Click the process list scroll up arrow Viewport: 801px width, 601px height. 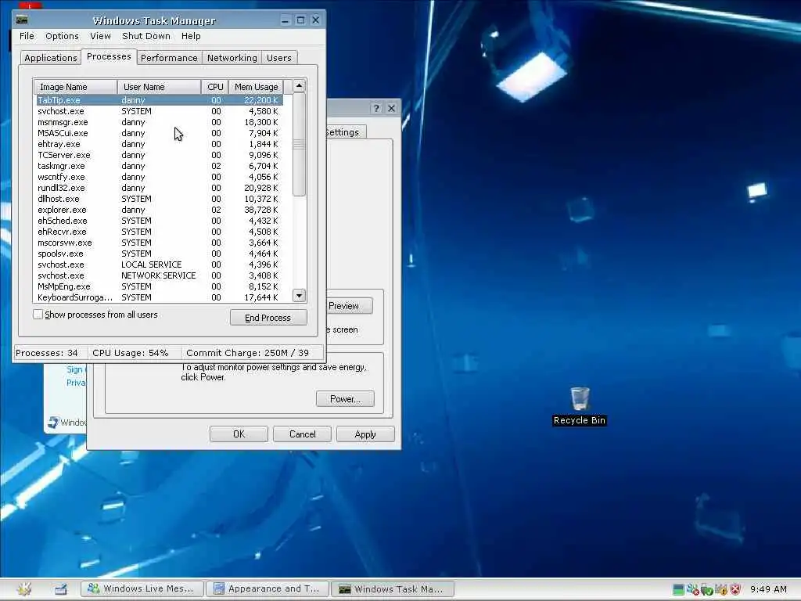coord(300,86)
